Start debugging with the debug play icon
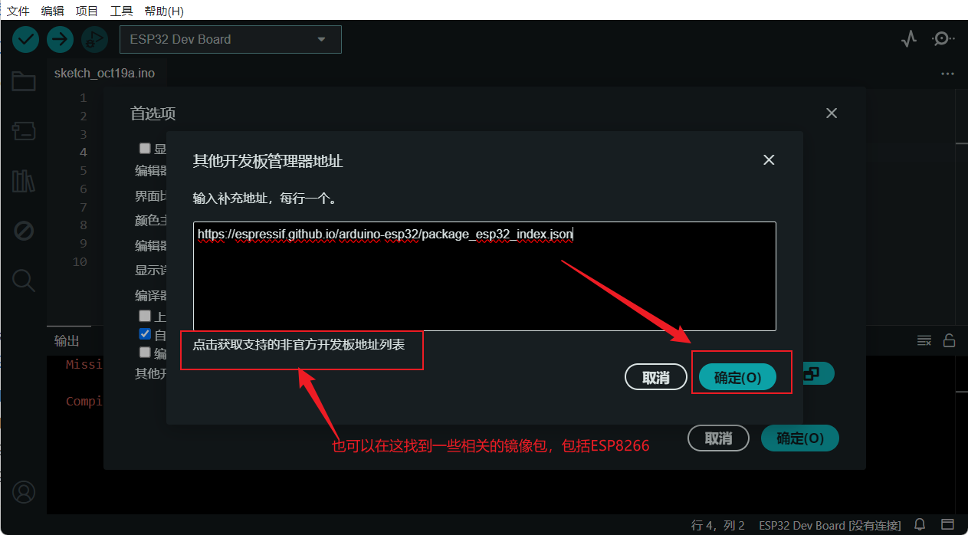The height and width of the screenshot is (535, 968). (x=94, y=39)
